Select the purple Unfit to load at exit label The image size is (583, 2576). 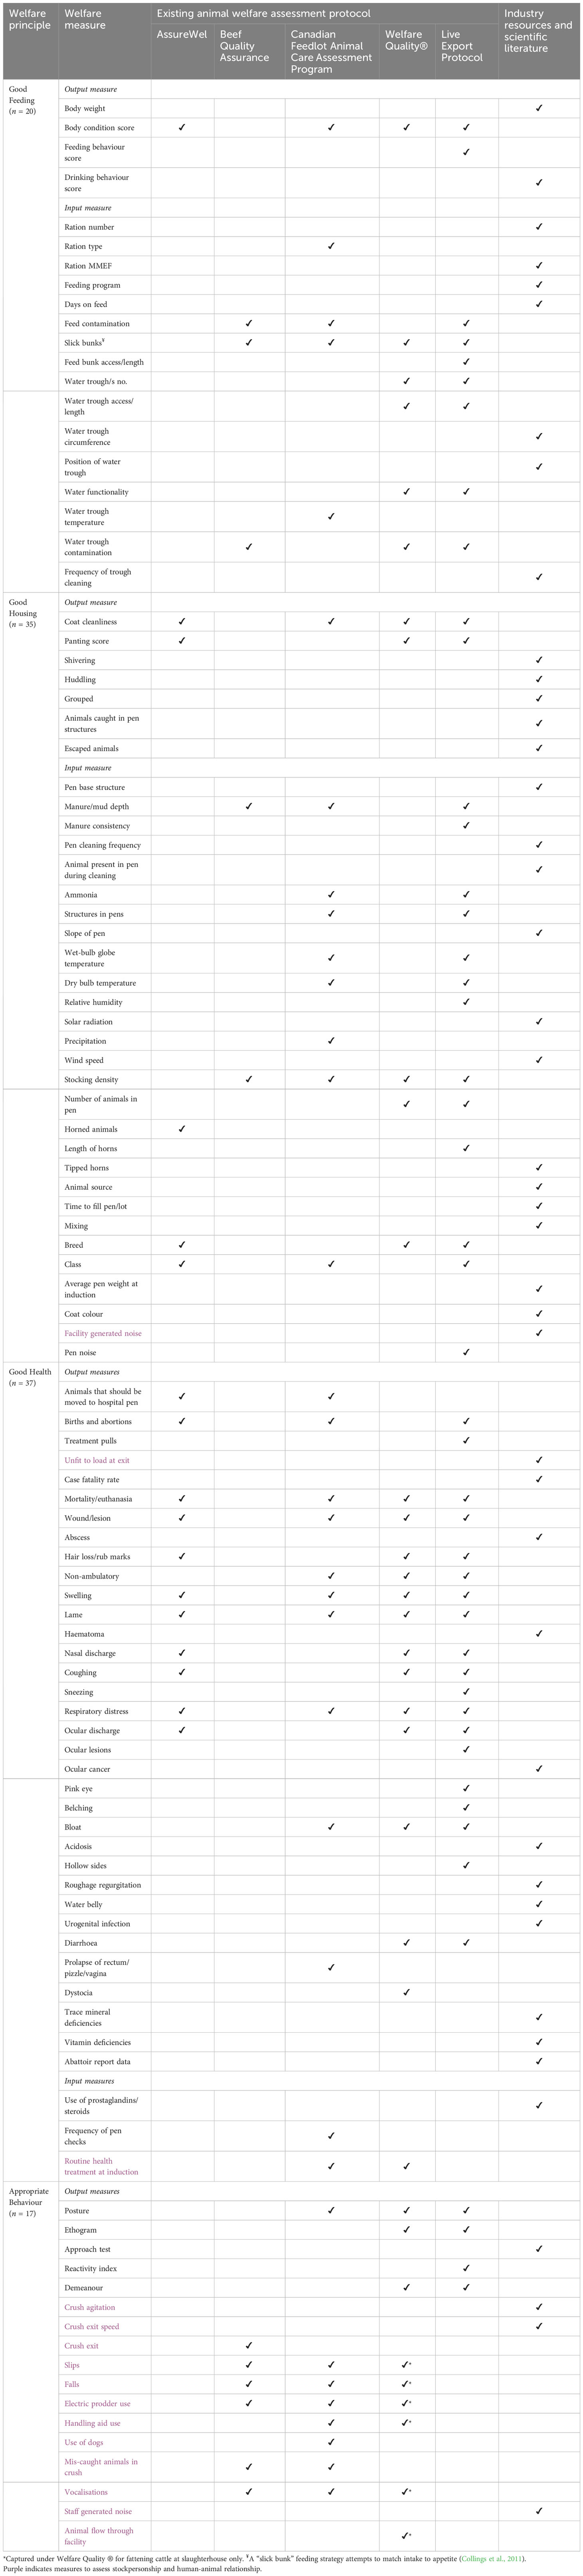tap(97, 1460)
